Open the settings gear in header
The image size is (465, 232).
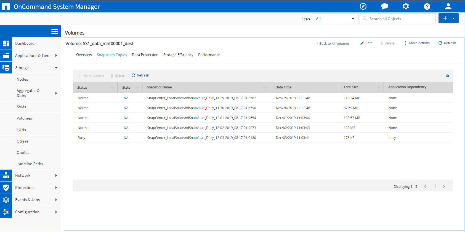coord(406,6)
